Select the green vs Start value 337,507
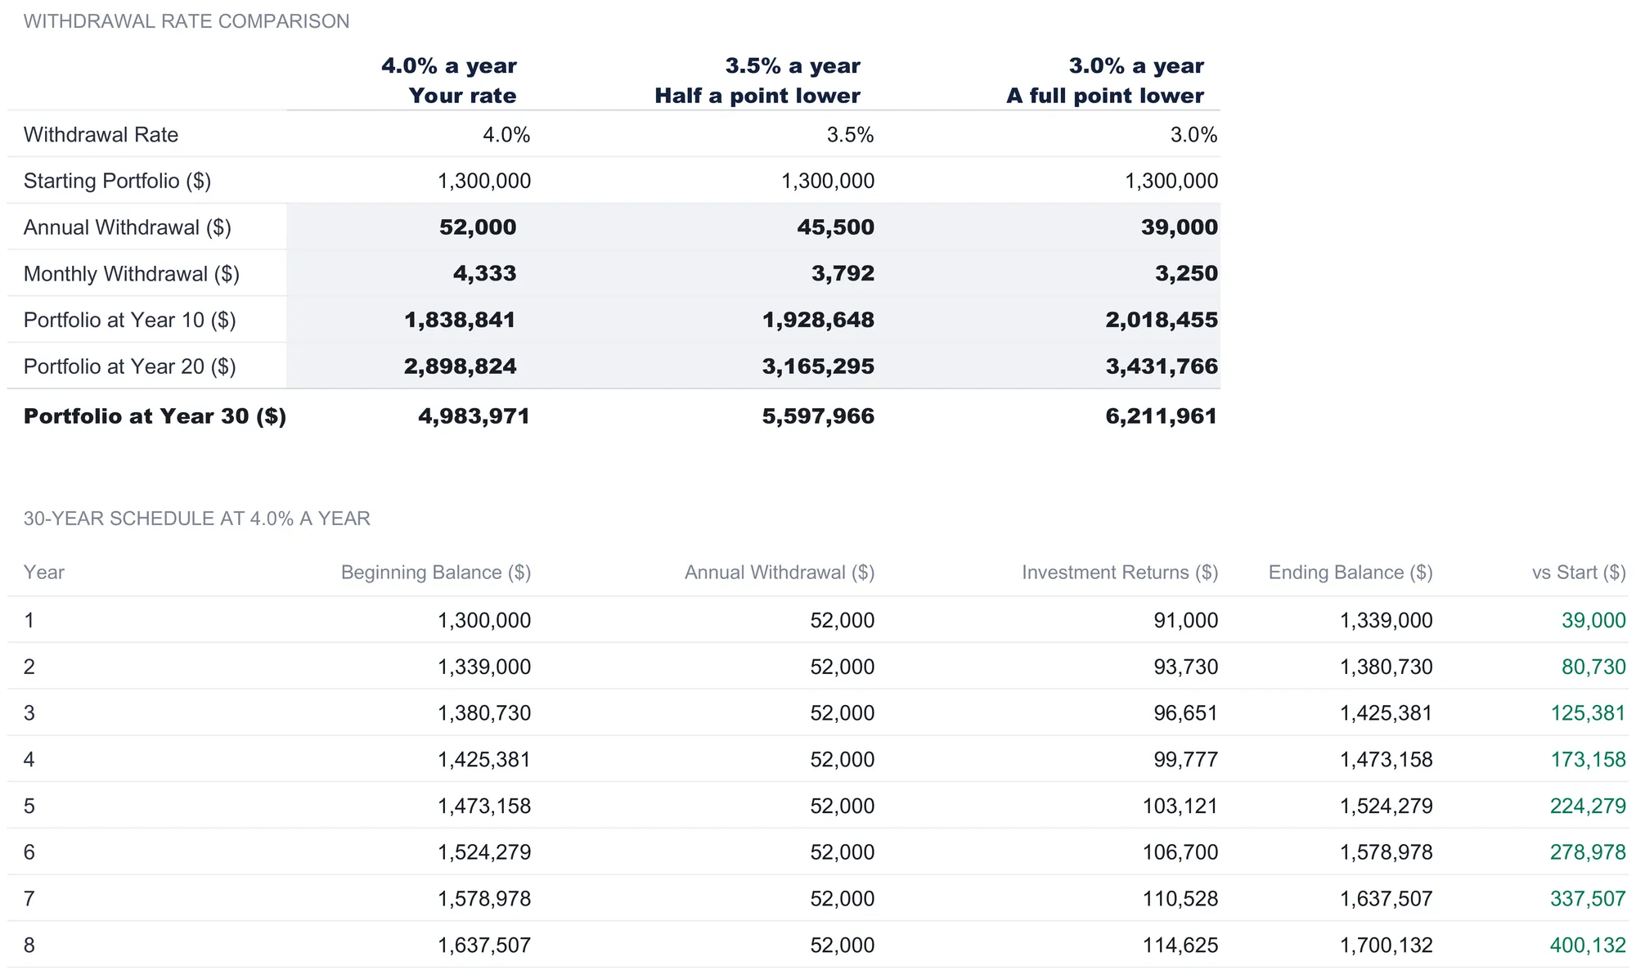The image size is (1636, 975). coord(1588,899)
